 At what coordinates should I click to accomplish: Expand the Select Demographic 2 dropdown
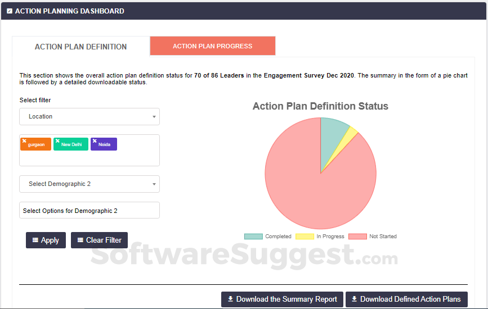tap(89, 184)
